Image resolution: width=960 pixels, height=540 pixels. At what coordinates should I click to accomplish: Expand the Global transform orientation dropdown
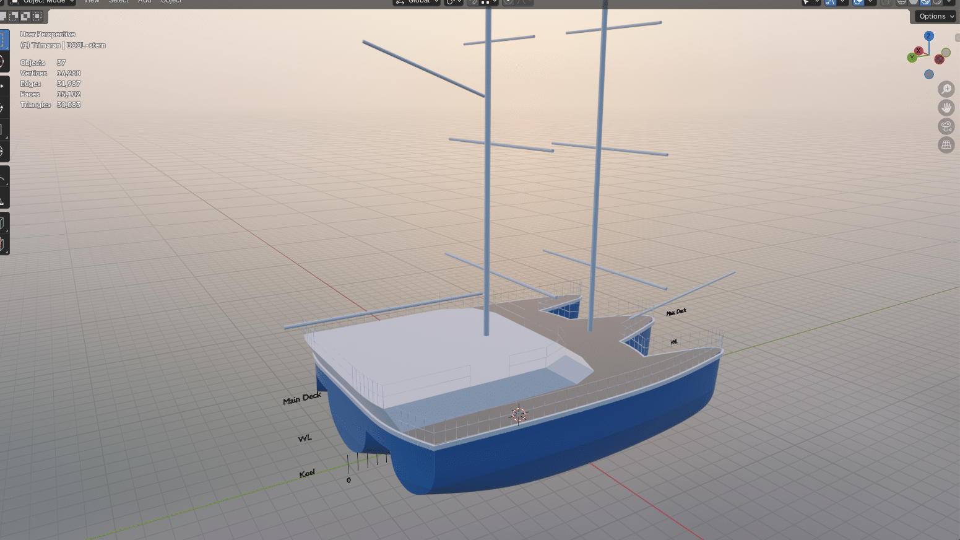pos(417,2)
